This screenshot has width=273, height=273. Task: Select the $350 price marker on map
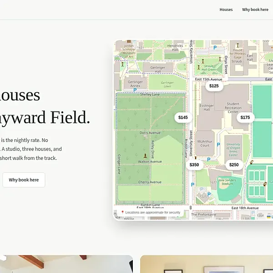(x=194, y=165)
